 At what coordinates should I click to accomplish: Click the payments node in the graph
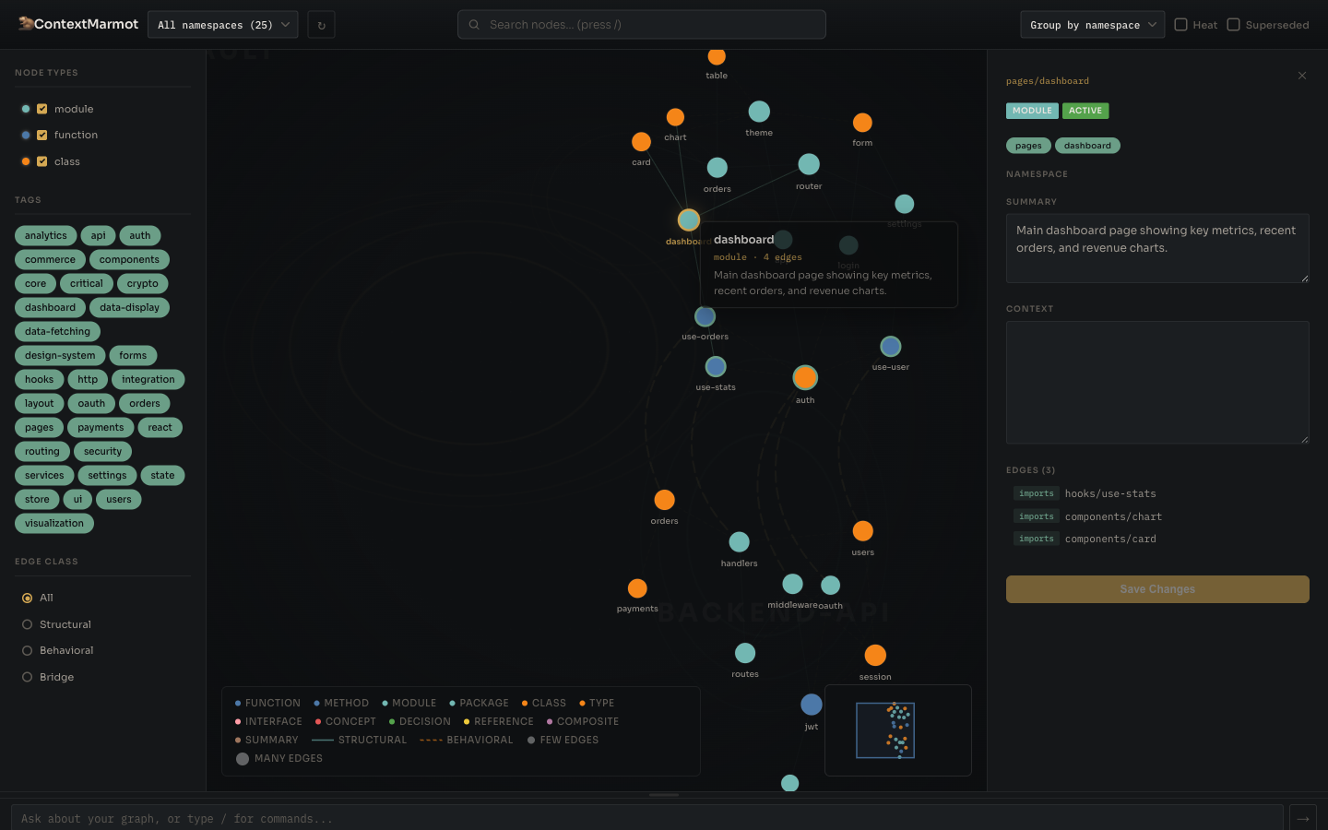(637, 587)
